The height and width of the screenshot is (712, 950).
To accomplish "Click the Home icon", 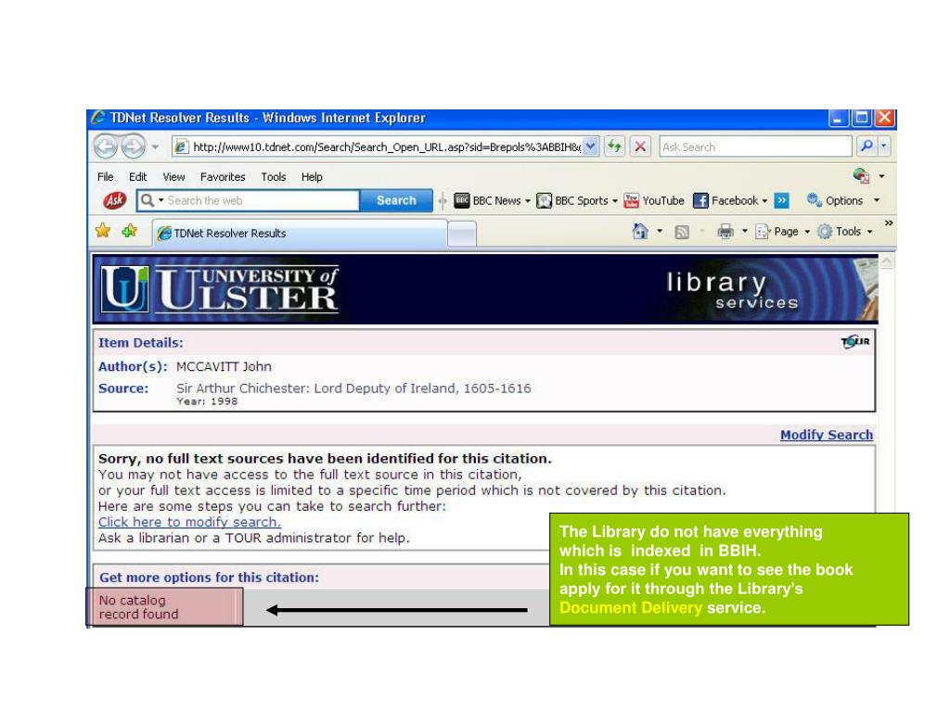I will 640,231.
